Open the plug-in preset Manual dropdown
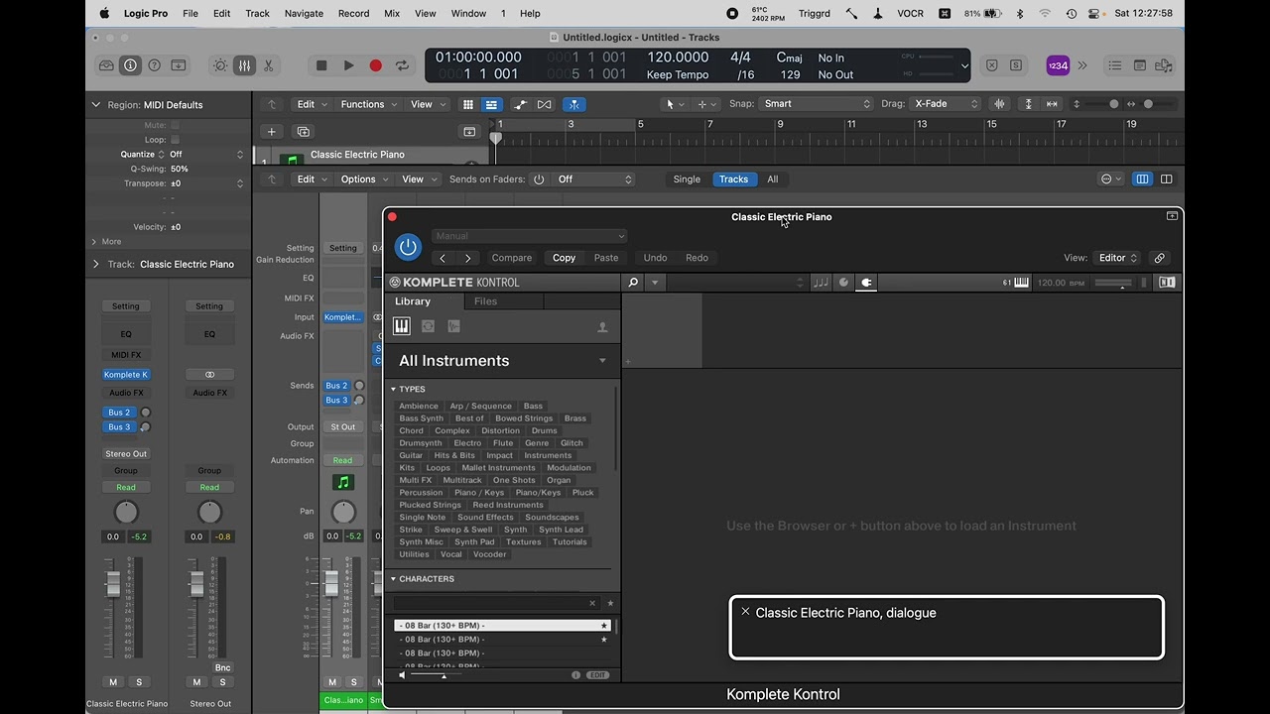Image resolution: width=1270 pixels, height=714 pixels. pyautogui.click(x=529, y=236)
